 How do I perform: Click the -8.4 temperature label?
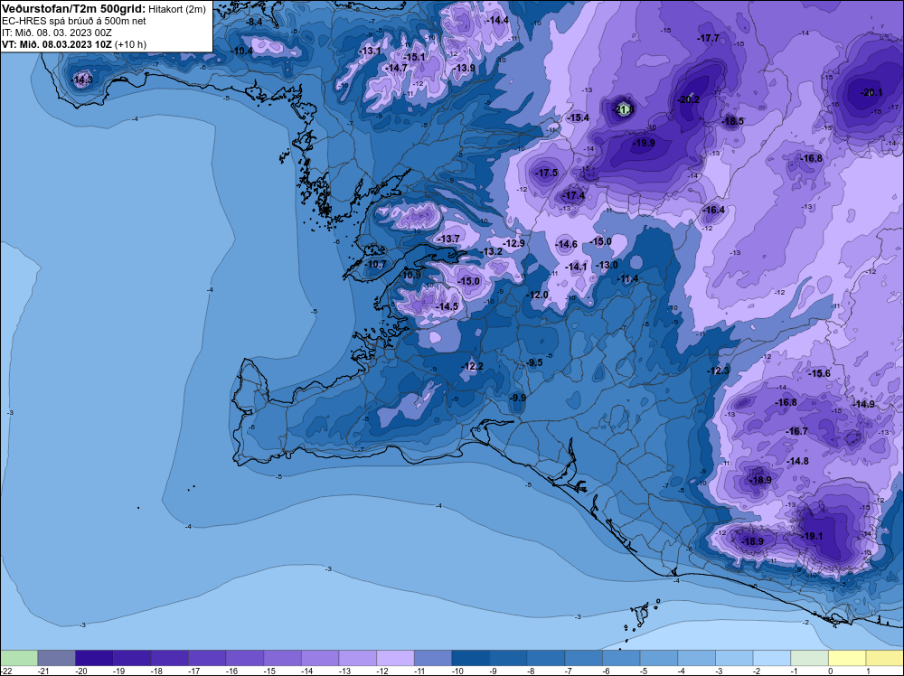click(x=254, y=22)
